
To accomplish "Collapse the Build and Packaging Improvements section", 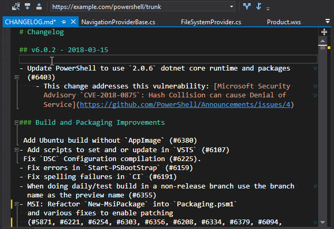I will [x=17, y=123].
